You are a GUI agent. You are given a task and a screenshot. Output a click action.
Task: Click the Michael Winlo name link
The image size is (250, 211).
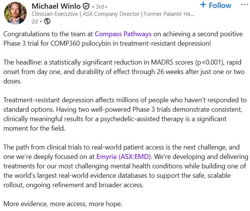[56, 6]
